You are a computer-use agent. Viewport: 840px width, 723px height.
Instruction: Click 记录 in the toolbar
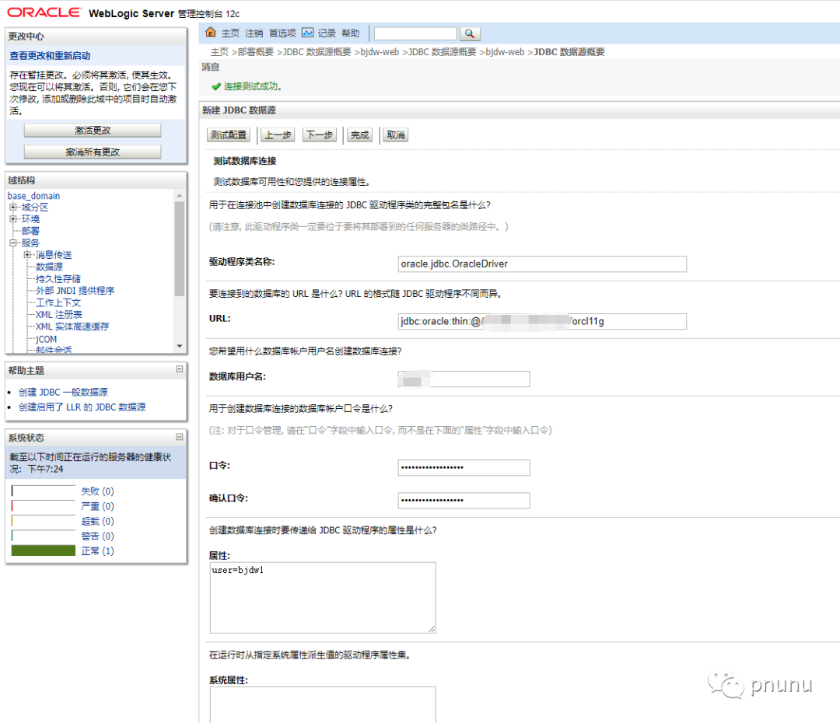pos(327,33)
